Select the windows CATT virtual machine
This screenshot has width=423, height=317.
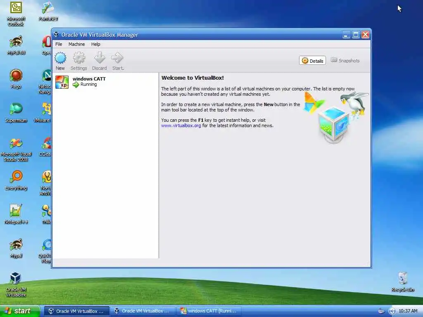tap(105, 82)
